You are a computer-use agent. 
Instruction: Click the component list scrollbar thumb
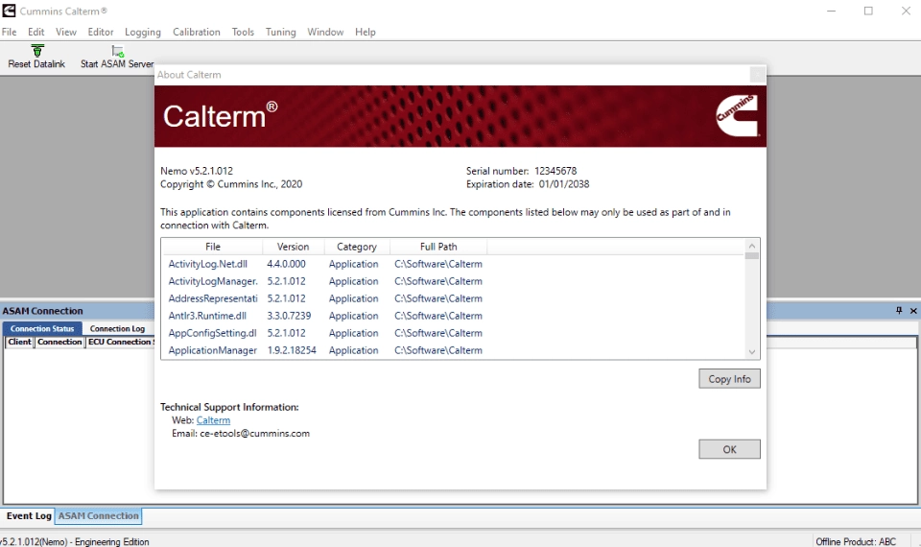tap(752, 255)
